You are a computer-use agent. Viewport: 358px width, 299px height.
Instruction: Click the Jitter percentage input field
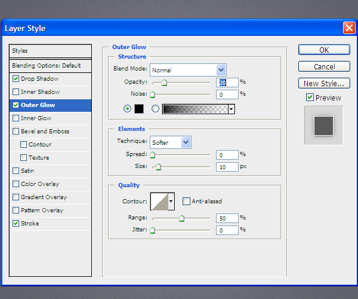coord(227,230)
